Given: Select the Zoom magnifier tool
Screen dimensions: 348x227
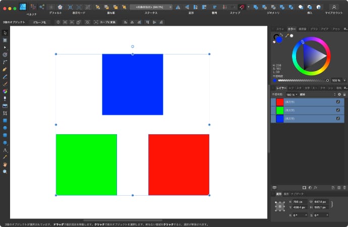Looking at the screenshot, I should [5, 172].
